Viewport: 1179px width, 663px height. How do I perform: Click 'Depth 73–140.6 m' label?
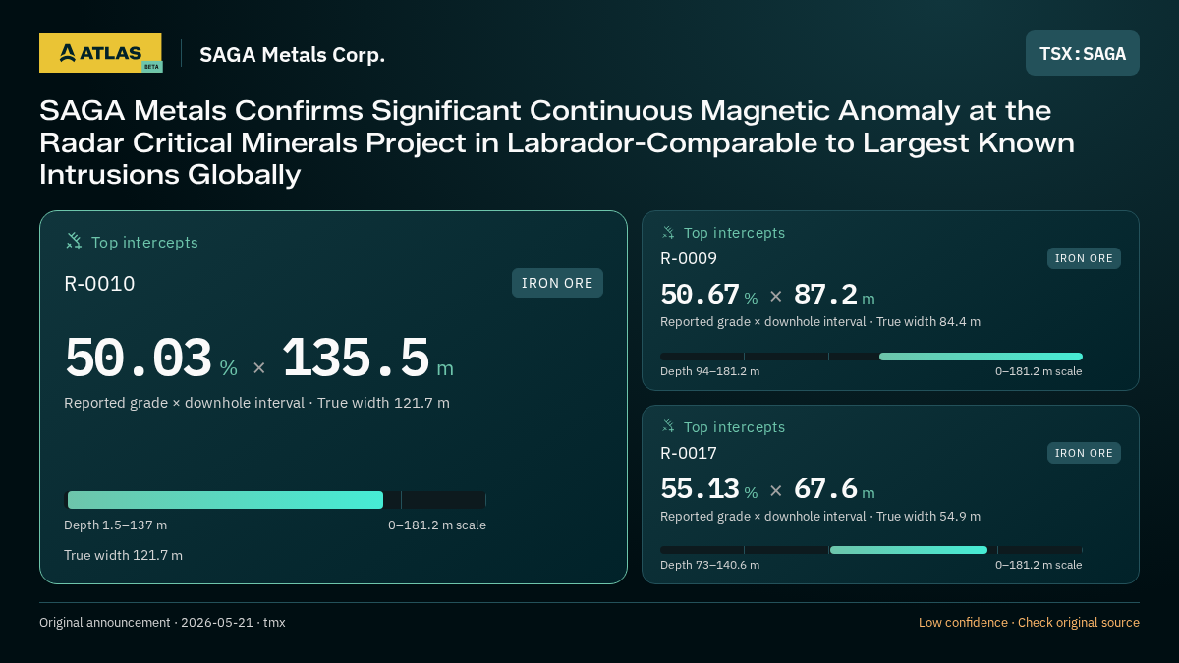point(710,565)
